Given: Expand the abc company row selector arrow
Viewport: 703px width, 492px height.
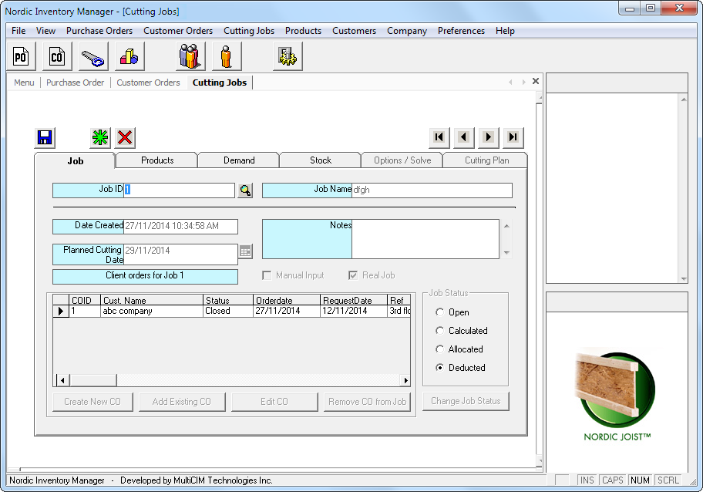Looking at the screenshot, I should (x=60, y=312).
